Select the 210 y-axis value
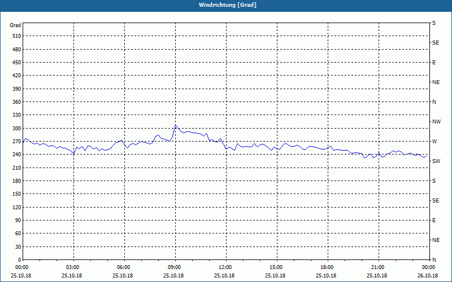This screenshot has height=282, width=452. pos(16,168)
